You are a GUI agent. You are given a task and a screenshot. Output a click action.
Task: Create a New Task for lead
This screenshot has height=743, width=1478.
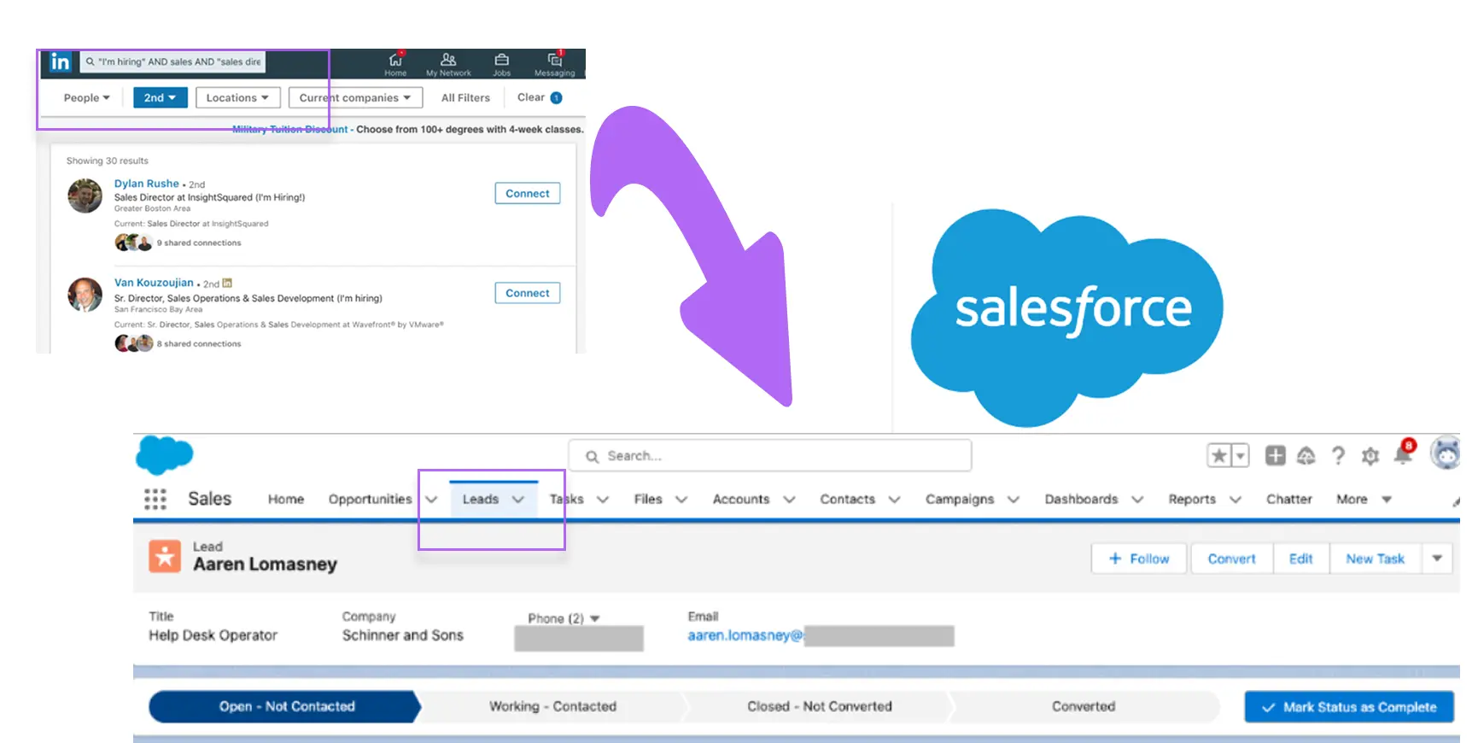click(x=1375, y=559)
